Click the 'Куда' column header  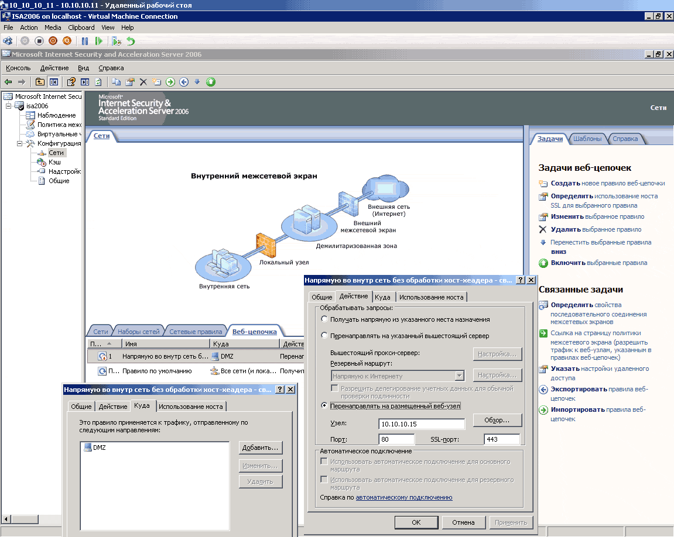click(245, 344)
